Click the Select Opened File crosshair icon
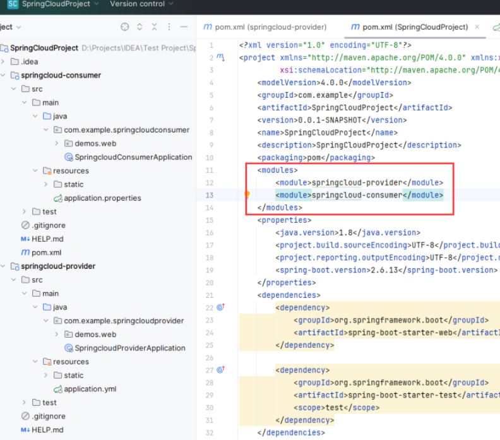Viewport: 500px width, 440px height. pos(124,27)
